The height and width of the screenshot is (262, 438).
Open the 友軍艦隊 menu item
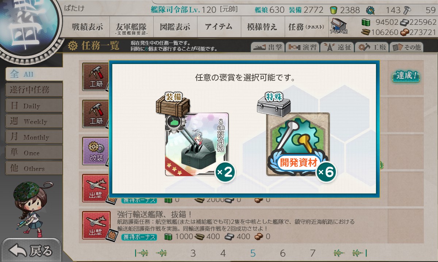(x=131, y=27)
